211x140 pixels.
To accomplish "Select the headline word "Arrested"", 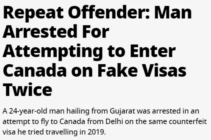I will click(39, 32).
